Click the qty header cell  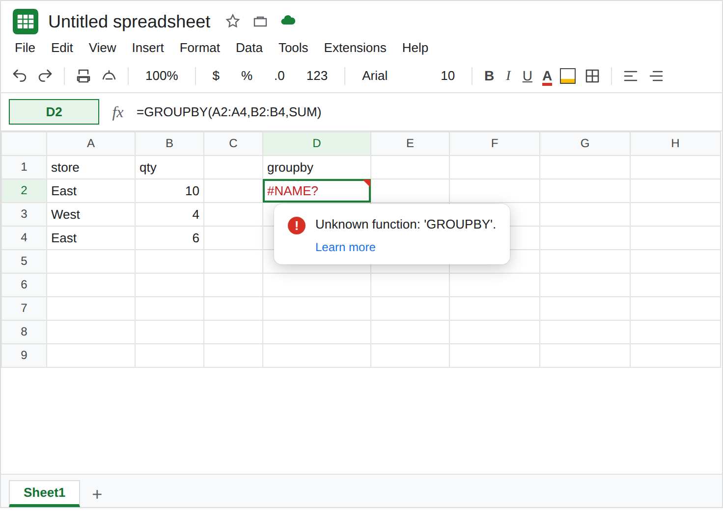[x=169, y=167]
